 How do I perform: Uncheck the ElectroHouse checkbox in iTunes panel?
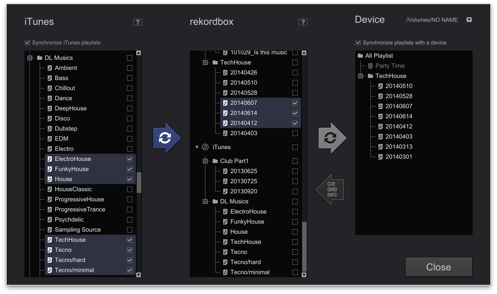130,159
